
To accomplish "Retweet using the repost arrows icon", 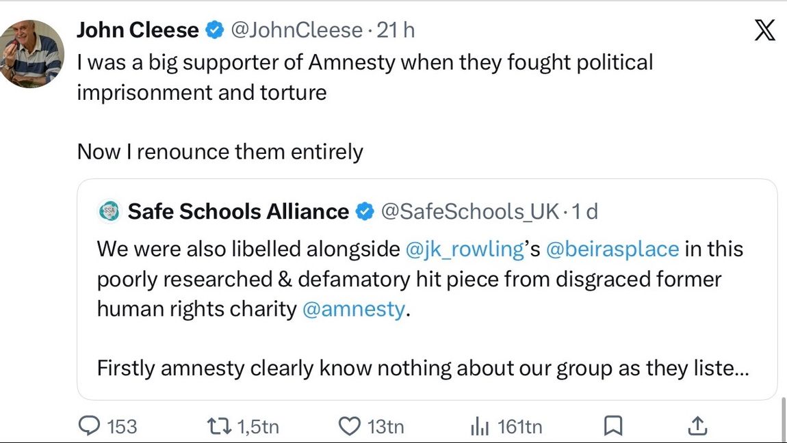I will coord(219,427).
